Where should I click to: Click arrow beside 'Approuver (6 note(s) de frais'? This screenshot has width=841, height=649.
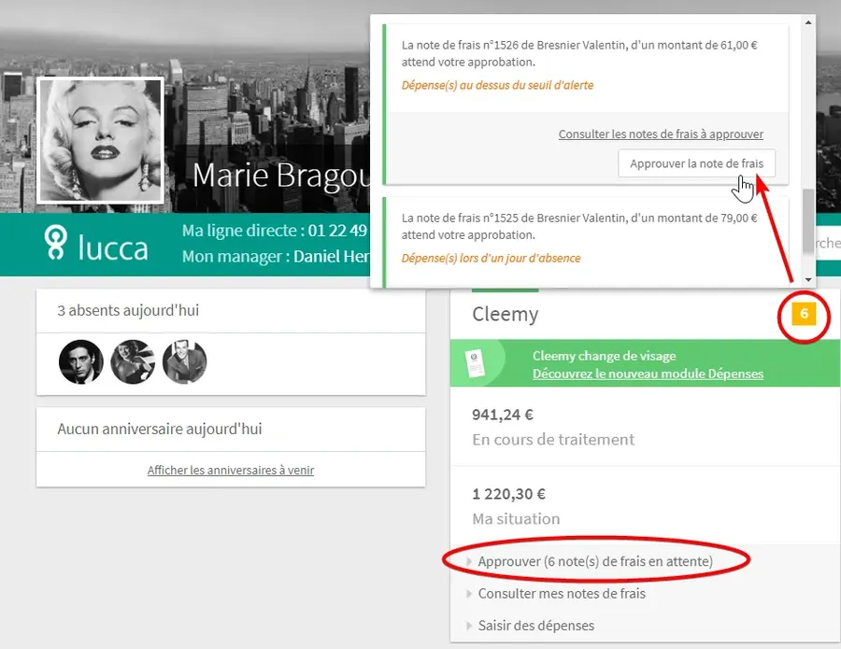(469, 561)
